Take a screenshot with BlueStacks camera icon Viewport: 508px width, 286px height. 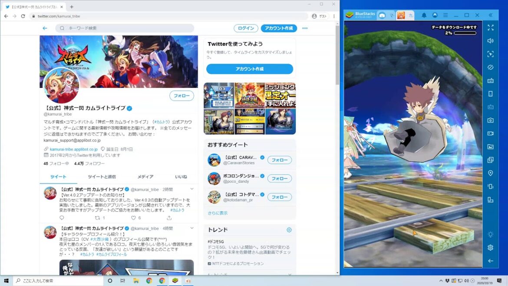point(490,120)
